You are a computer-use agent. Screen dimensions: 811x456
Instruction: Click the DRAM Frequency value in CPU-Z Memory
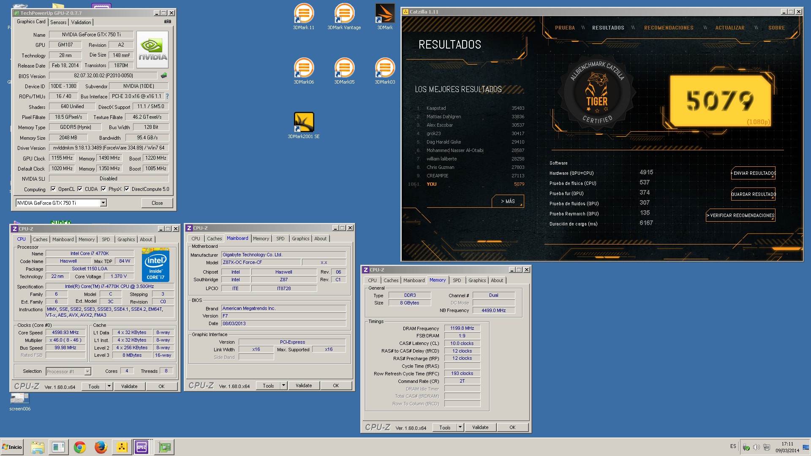point(462,328)
